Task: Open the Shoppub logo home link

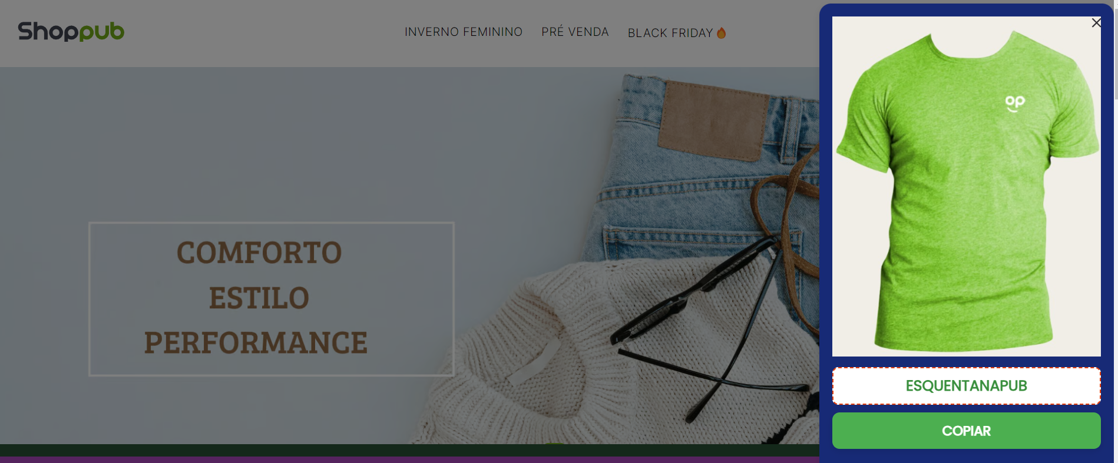Action: click(71, 31)
